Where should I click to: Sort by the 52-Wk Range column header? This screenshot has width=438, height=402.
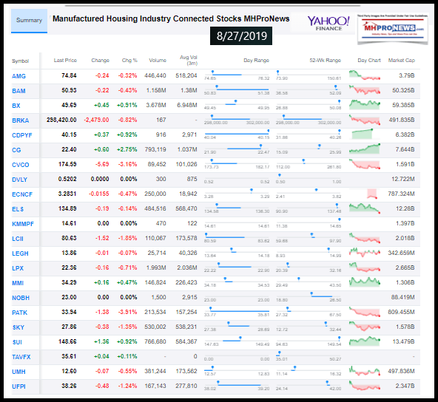pyautogui.click(x=325, y=61)
